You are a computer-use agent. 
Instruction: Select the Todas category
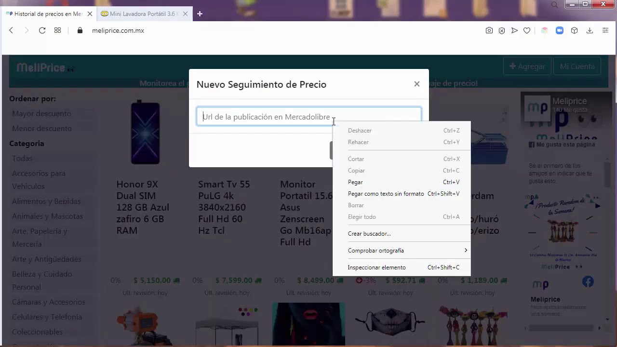[x=22, y=159]
